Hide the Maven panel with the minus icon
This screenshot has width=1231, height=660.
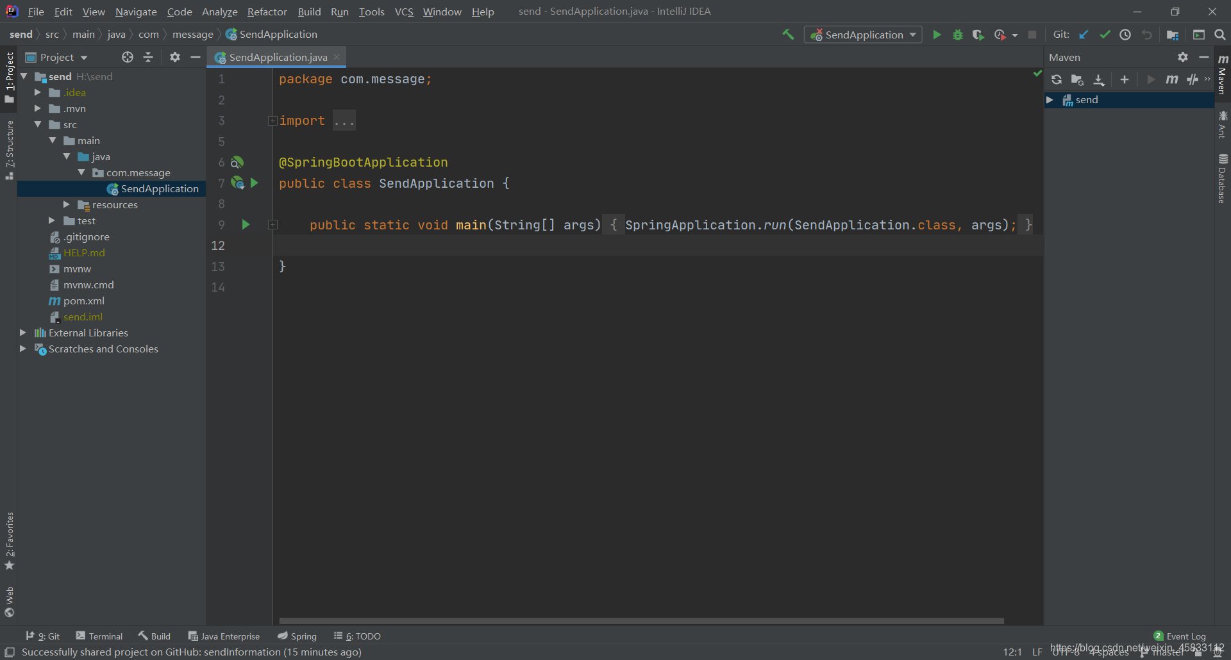[1204, 57]
